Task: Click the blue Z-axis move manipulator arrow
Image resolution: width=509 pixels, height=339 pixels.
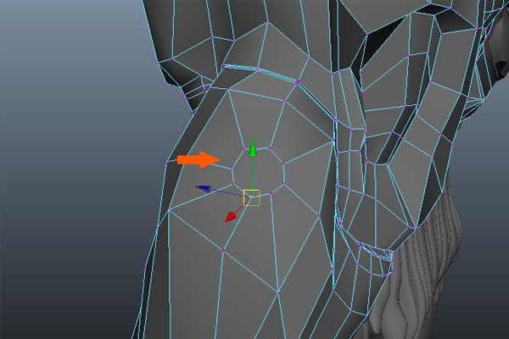Action: [x=204, y=188]
